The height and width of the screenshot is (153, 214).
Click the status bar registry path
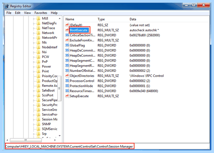[x=69, y=147]
